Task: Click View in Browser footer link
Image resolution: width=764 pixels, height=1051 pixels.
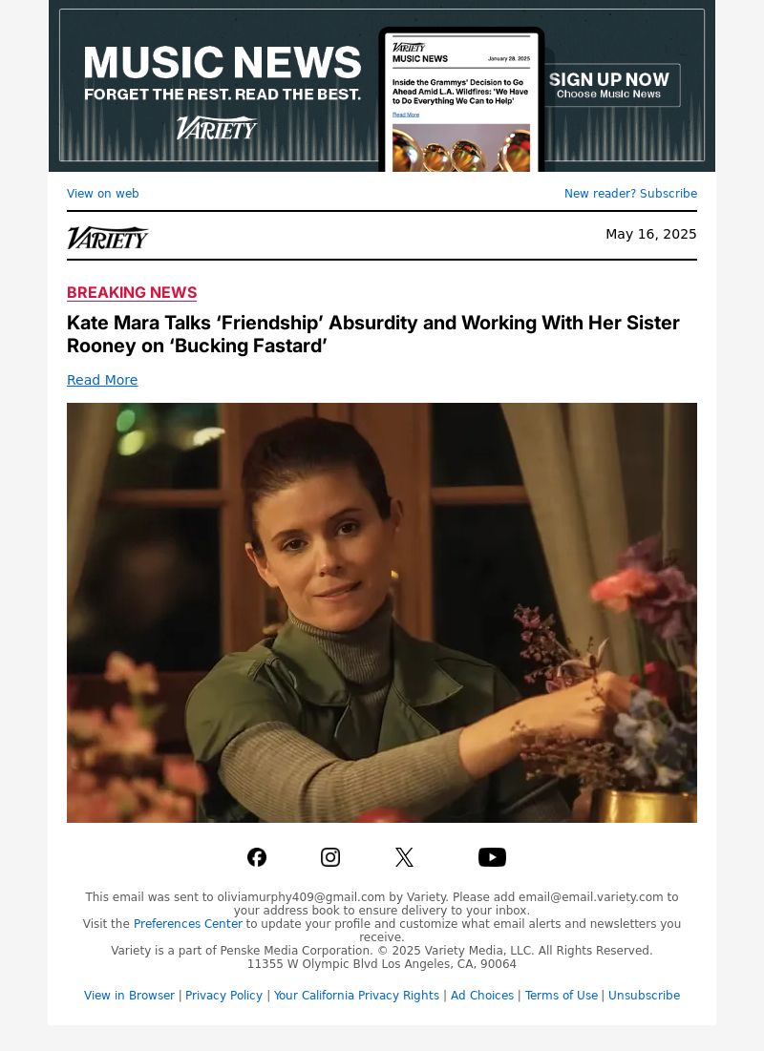Action: [129, 996]
